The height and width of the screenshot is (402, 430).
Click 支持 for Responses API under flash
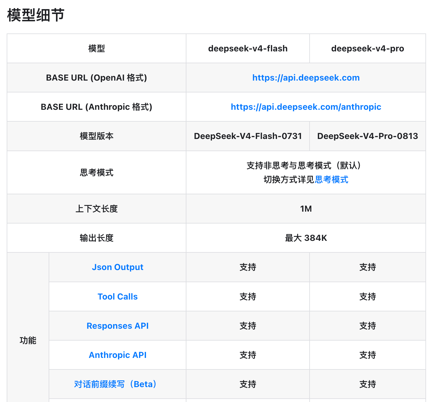pyautogui.click(x=248, y=326)
